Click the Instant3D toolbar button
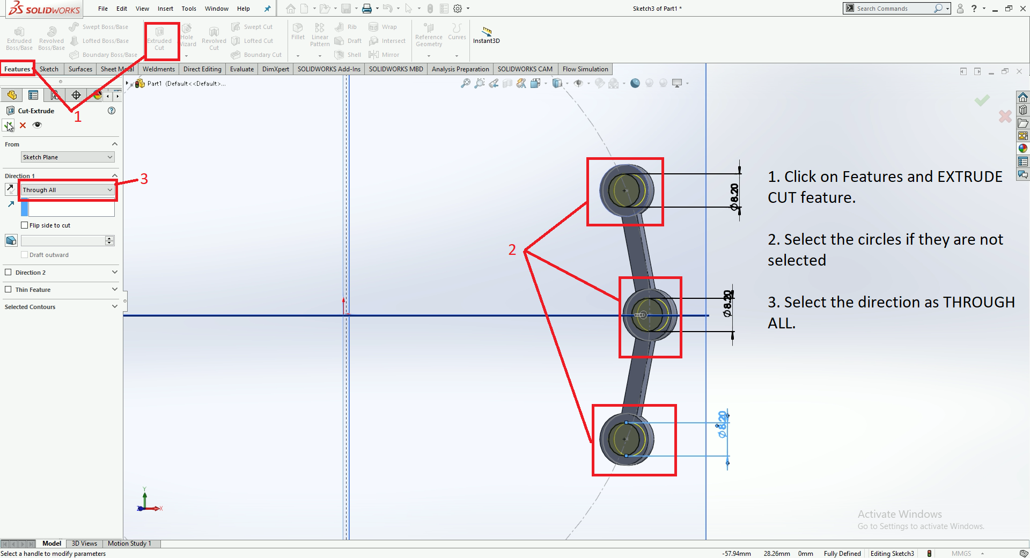 (487, 35)
